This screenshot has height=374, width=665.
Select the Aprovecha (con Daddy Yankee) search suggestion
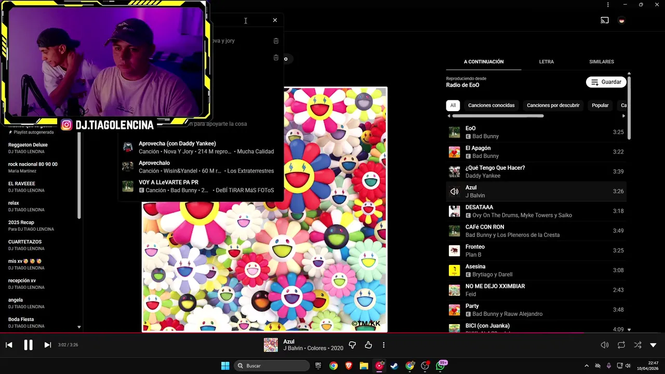(201, 148)
